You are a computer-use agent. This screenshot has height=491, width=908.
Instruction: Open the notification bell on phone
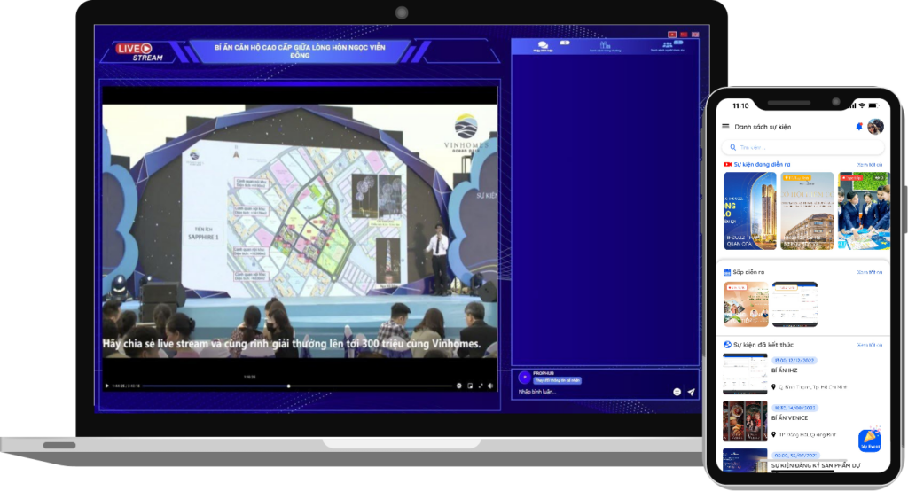[858, 127]
